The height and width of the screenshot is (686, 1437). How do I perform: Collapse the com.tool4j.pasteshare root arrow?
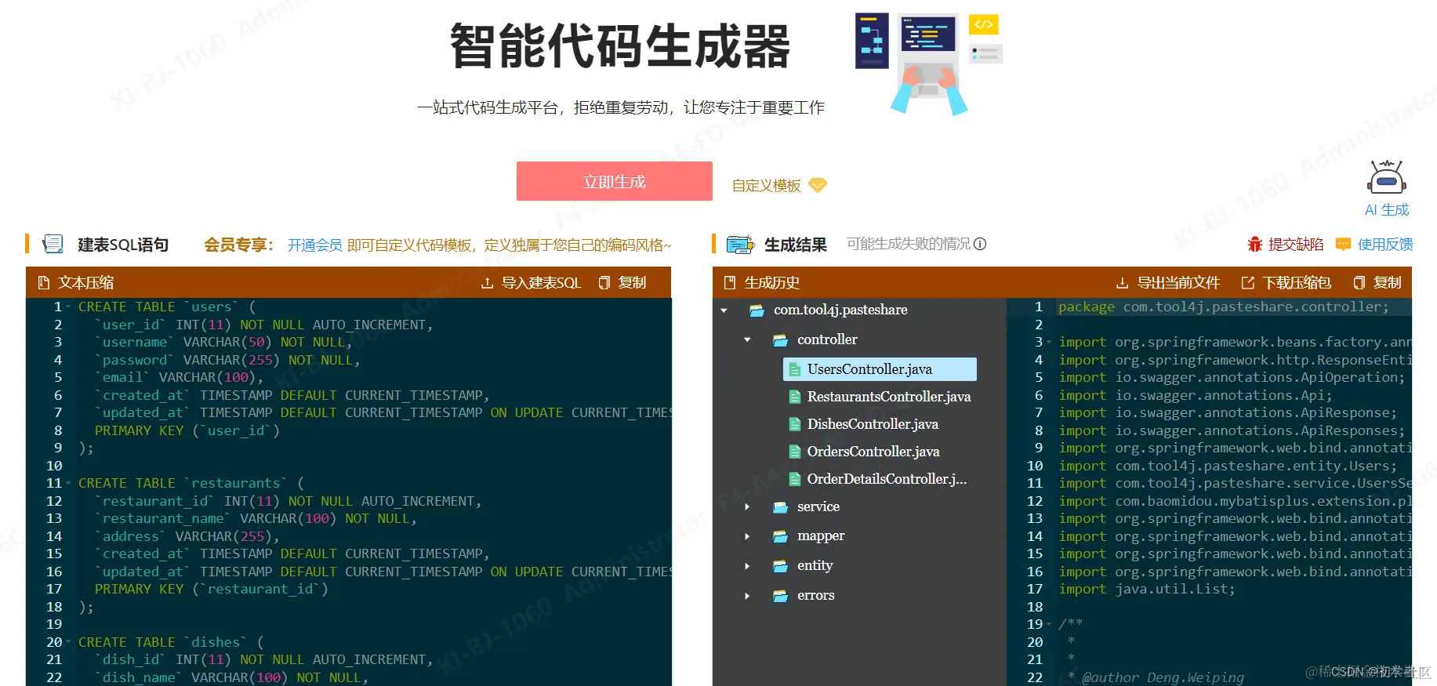pos(724,310)
